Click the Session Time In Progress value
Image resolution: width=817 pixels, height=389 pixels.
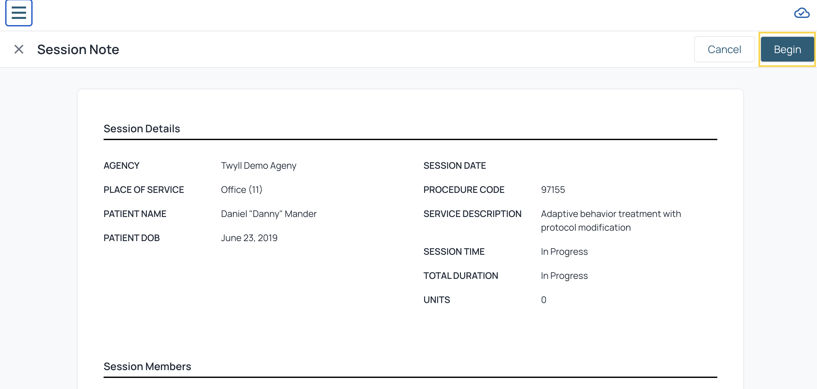[x=564, y=252]
